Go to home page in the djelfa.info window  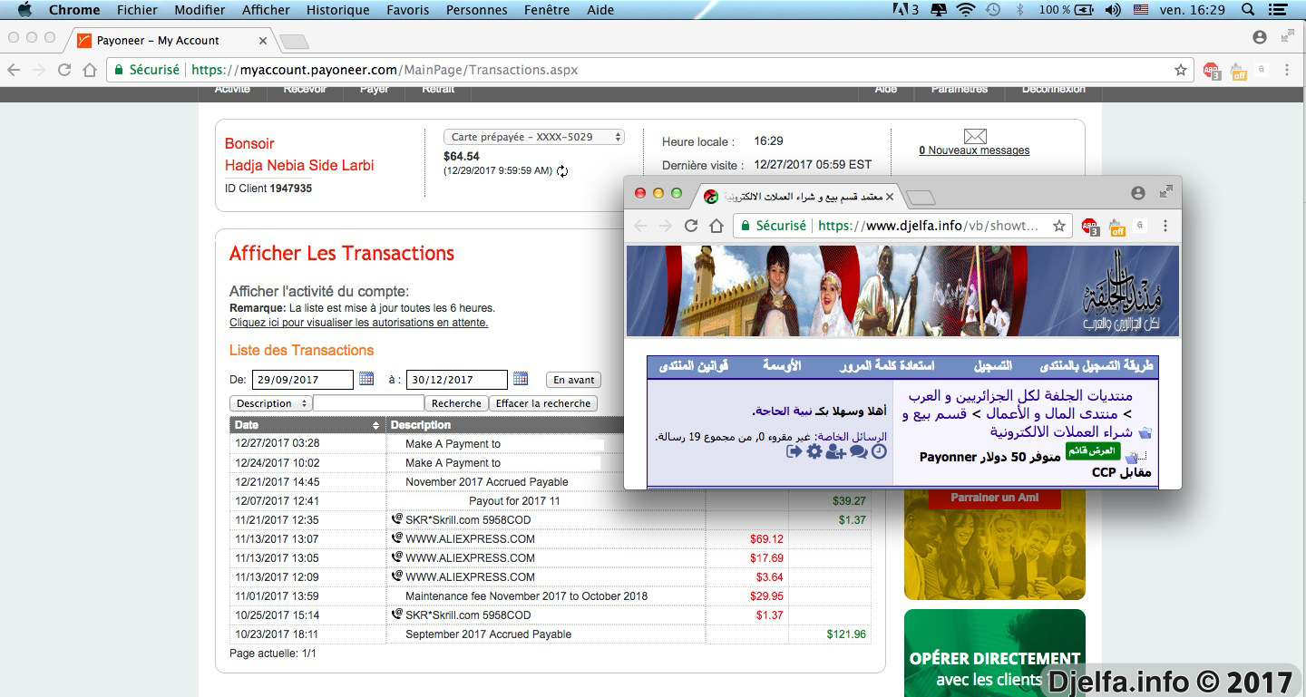[x=716, y=226]
